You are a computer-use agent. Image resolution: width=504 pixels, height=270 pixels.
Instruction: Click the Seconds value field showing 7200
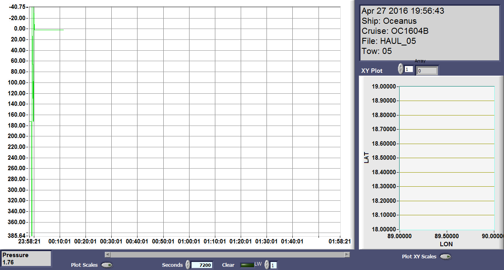(202, 265)
